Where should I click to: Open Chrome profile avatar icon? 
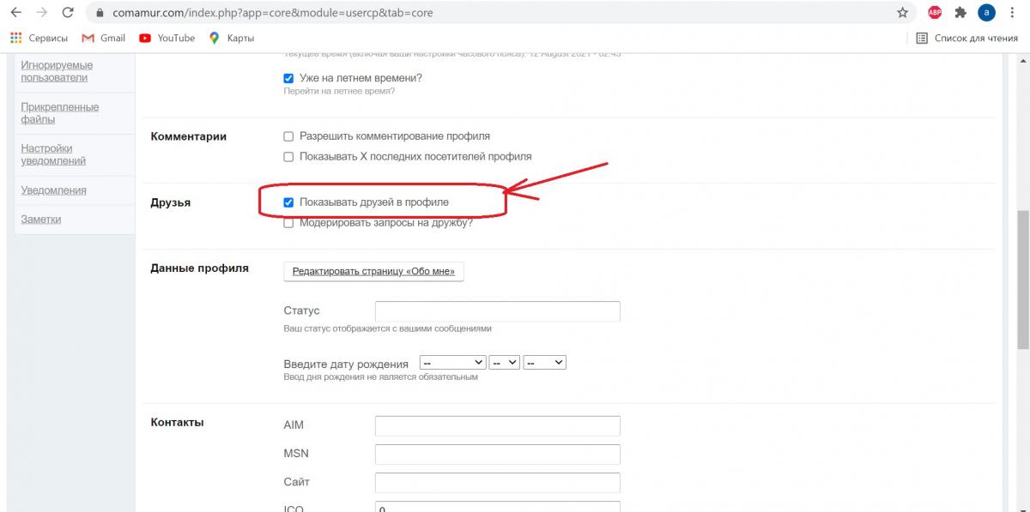(986, 13)
